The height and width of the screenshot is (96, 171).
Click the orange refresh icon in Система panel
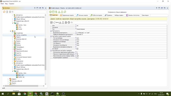(x=4, y=12)
